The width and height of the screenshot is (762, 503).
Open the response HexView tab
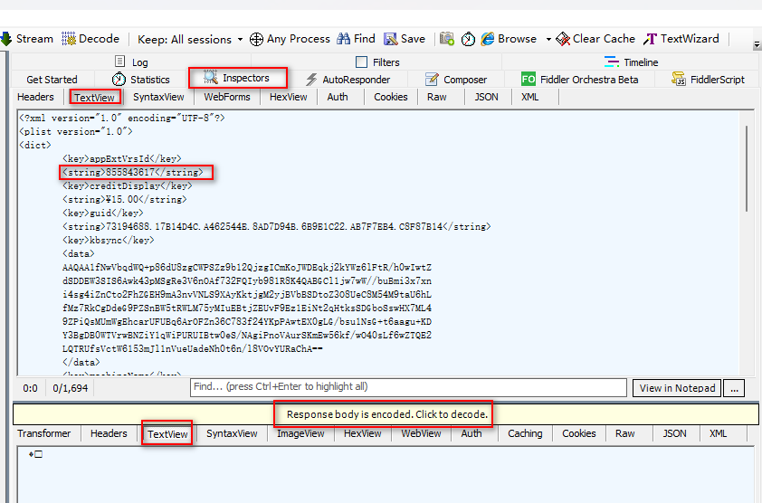click(x=363, y=433)
